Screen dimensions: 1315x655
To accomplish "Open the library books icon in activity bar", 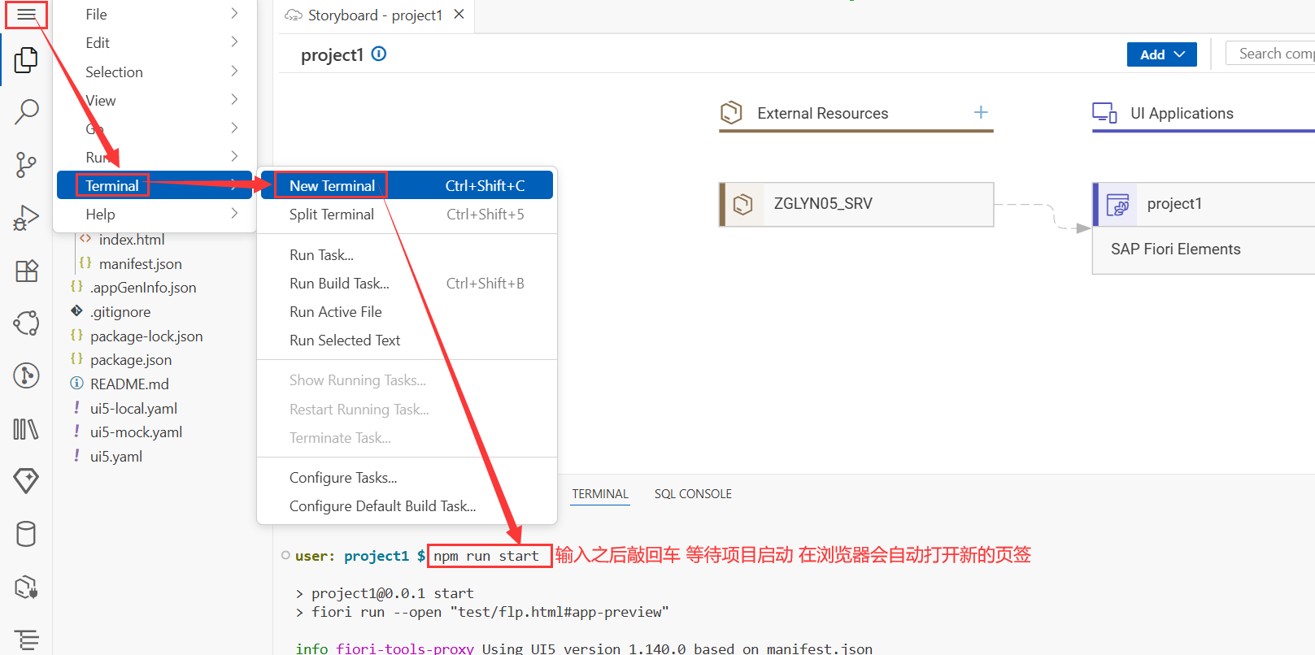I will tap(26, 429).
